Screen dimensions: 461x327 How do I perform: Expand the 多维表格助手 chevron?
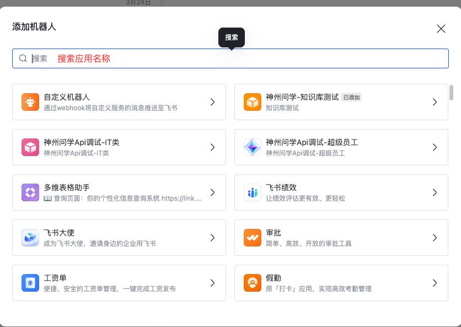[x=212, y=192]
